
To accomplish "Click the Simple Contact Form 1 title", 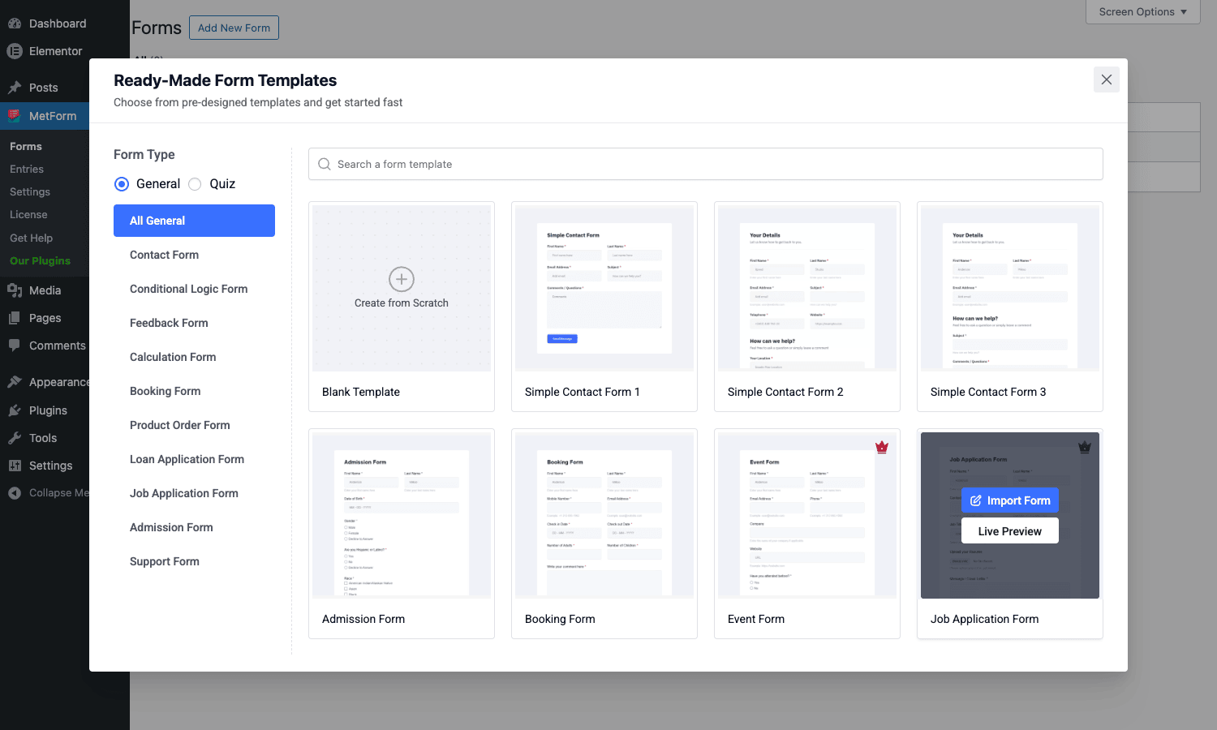I will [582, 392].
